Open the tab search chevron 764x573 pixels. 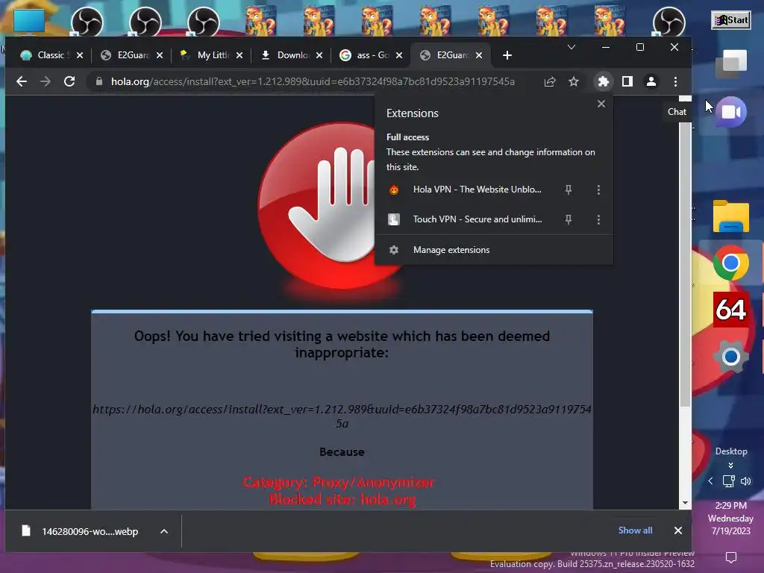[x=572, y=47]
